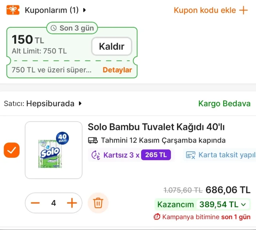
Task: Open the Solo toilet paper product thumbnail
Action: click(x=53, y=150)
